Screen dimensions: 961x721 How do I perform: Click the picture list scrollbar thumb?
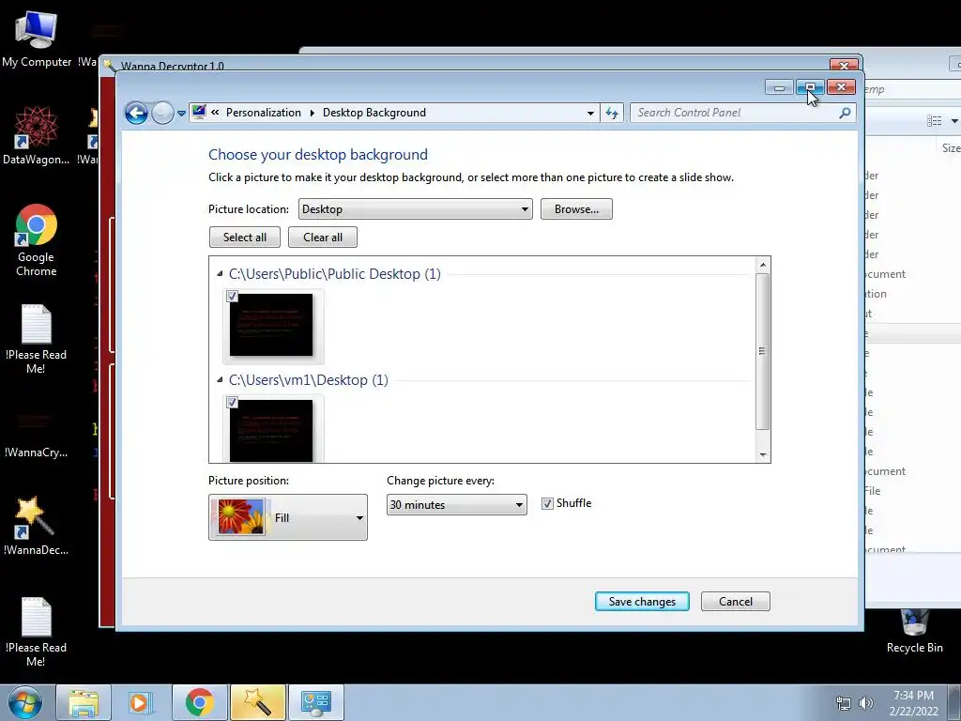(x=762, y=351)
